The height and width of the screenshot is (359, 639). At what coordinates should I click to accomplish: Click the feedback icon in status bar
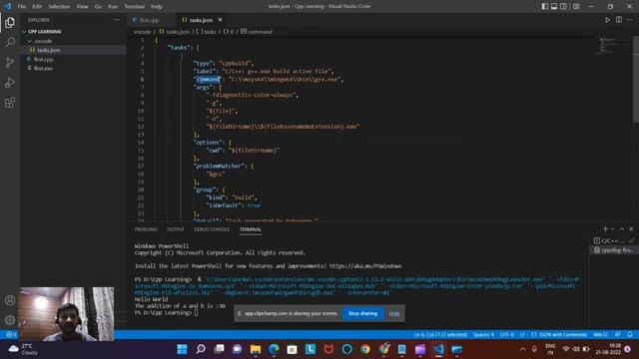618,335
